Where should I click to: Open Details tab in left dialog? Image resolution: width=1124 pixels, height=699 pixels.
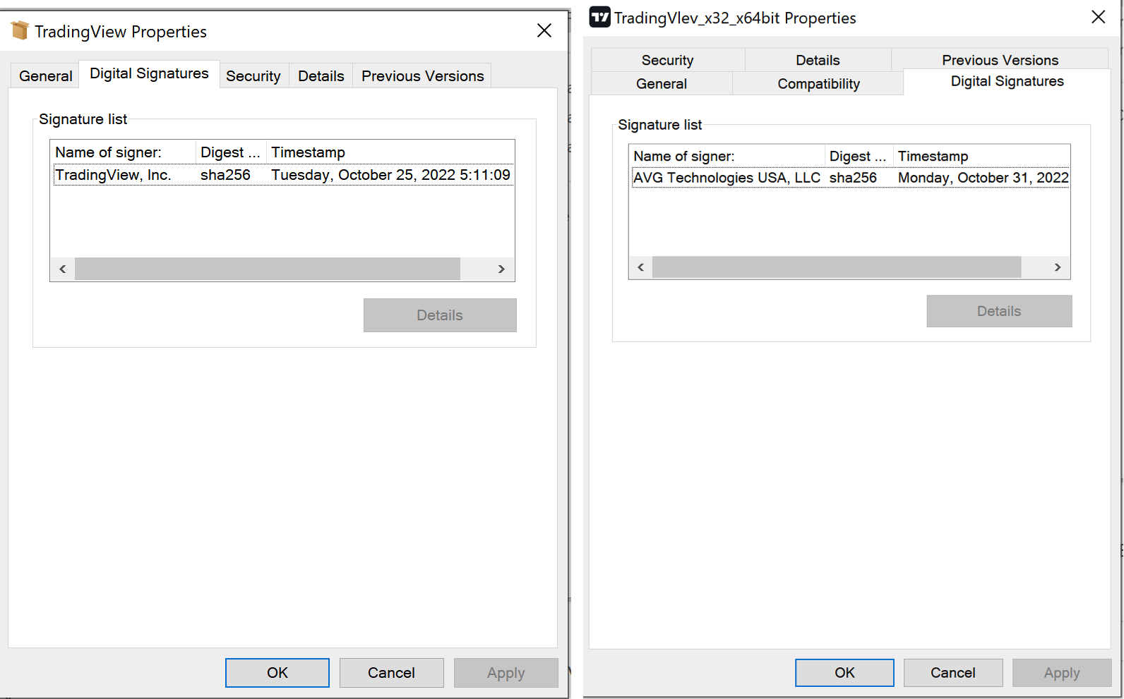[x=321, y=76]
